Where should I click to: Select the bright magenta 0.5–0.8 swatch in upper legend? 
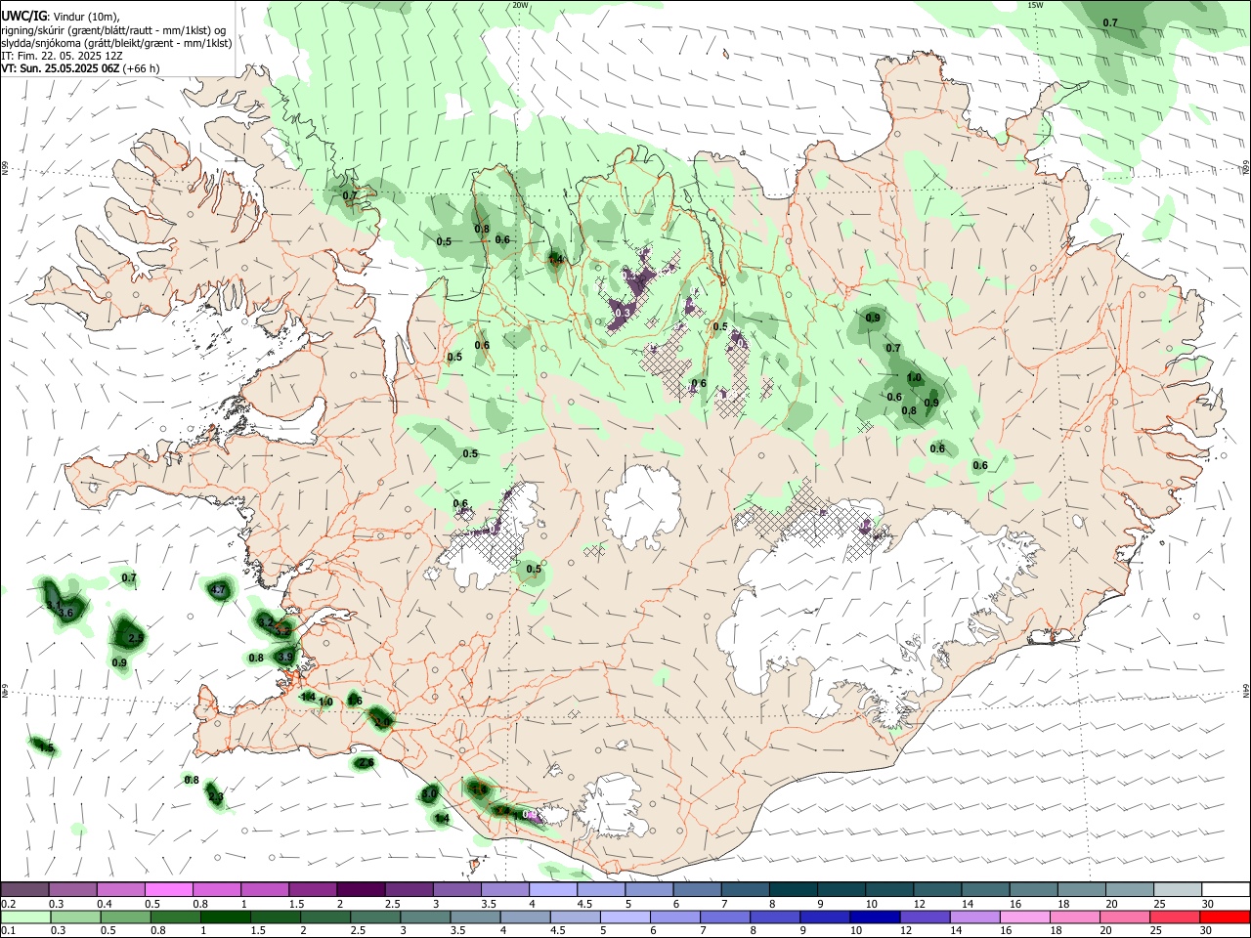coord(168,889)
